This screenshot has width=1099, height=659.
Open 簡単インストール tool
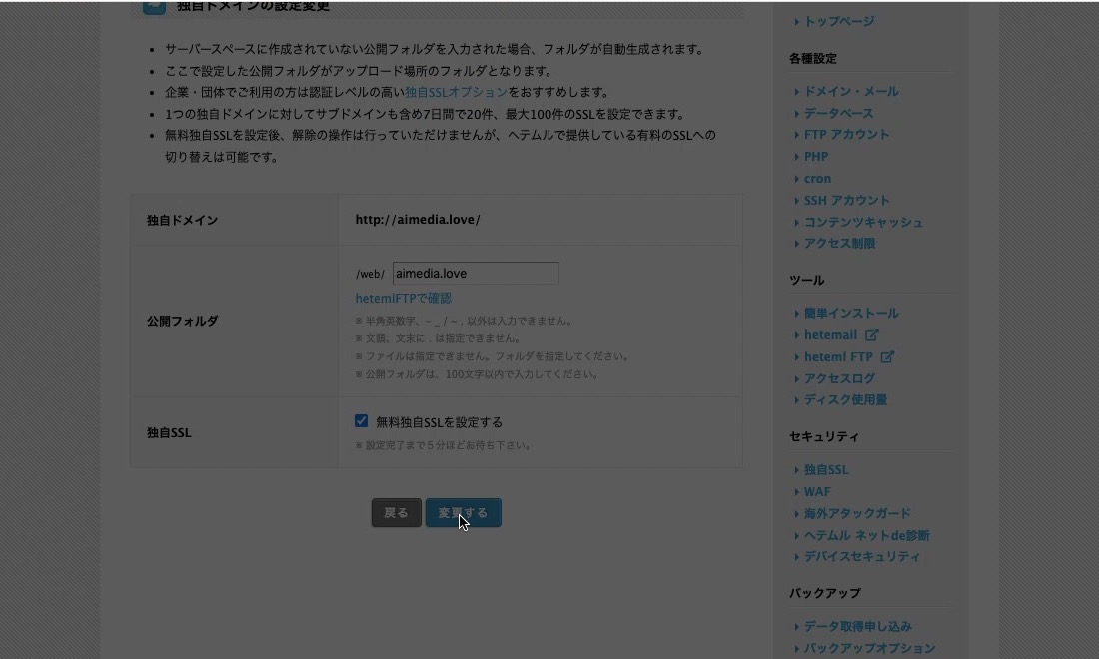[851, 314]
